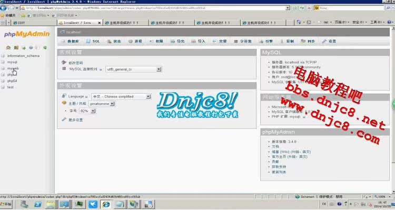Click the Internet Explorer back button

[3, 8]
